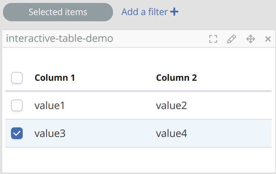The height and width of the screenshot is (174, 276).
Task: Click the value2 cell
Action: coord(171,106)
